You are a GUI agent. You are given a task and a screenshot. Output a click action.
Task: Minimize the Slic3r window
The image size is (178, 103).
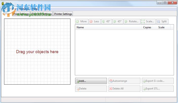tap(160, 3)
